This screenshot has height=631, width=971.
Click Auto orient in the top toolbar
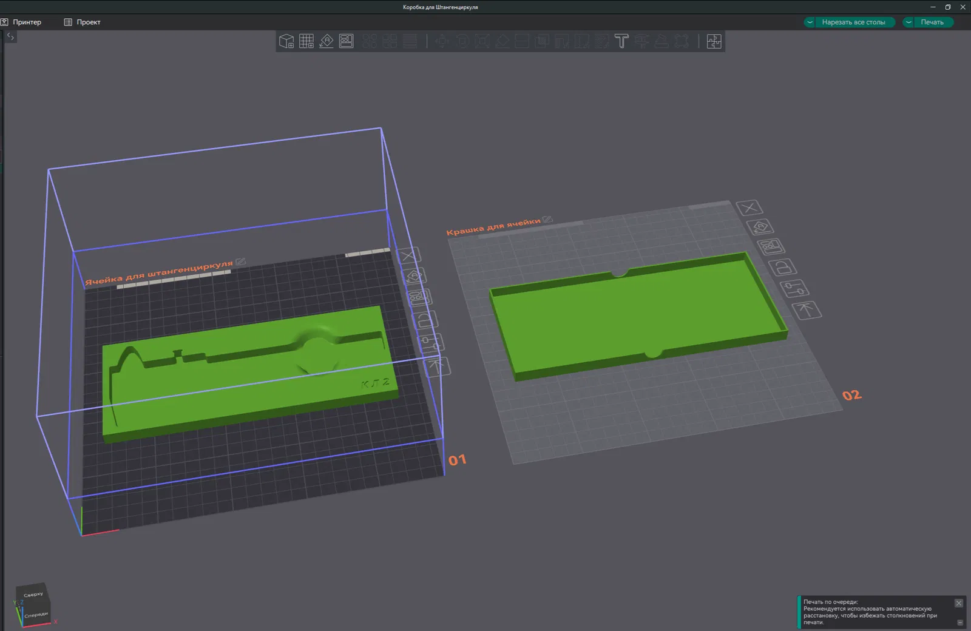point(326,41)
